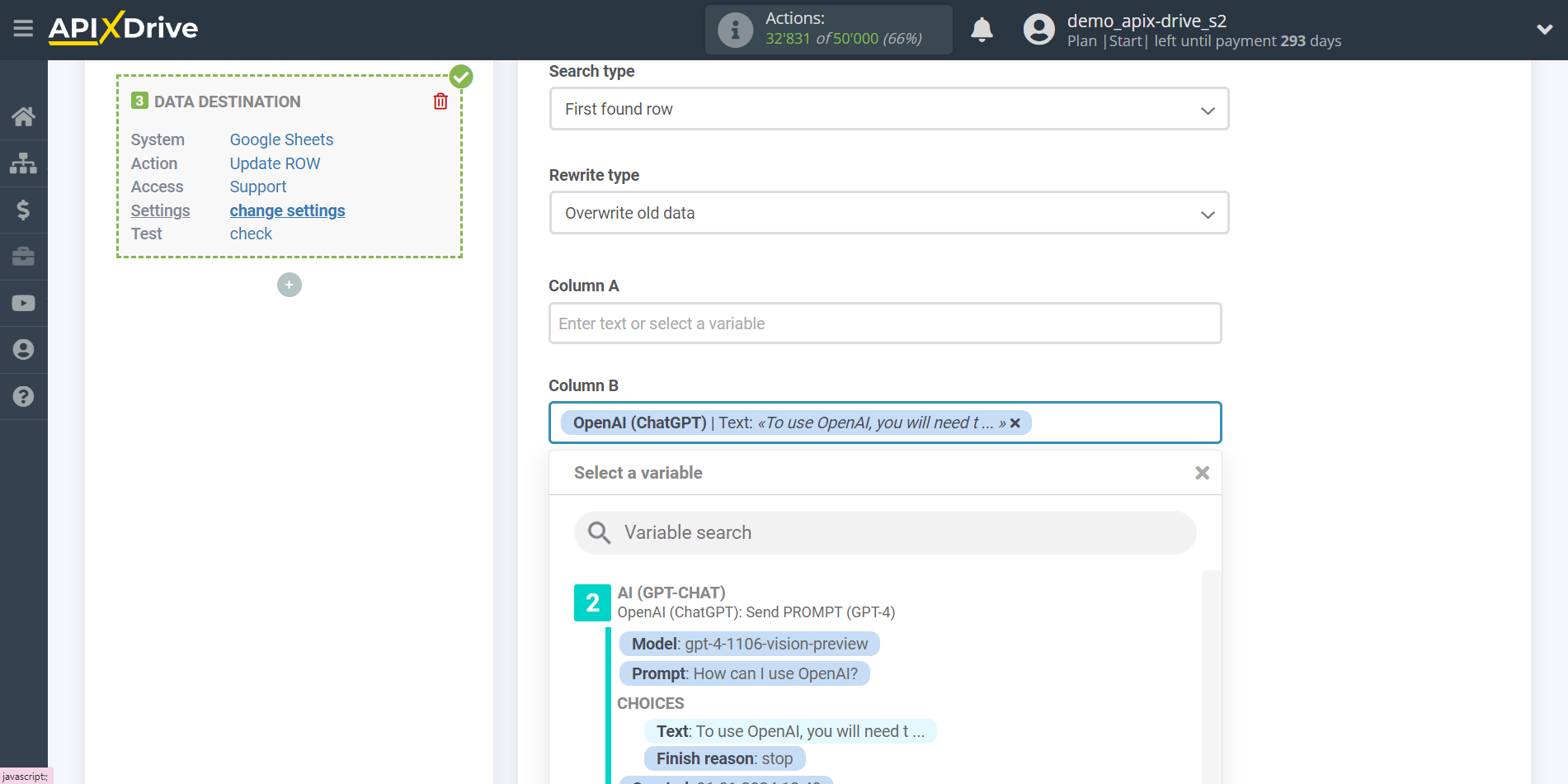Screen dimensions: 1568x784
Task: Click the AI (GPT-CHAT) step 2 badge
Action: point(592,603)
